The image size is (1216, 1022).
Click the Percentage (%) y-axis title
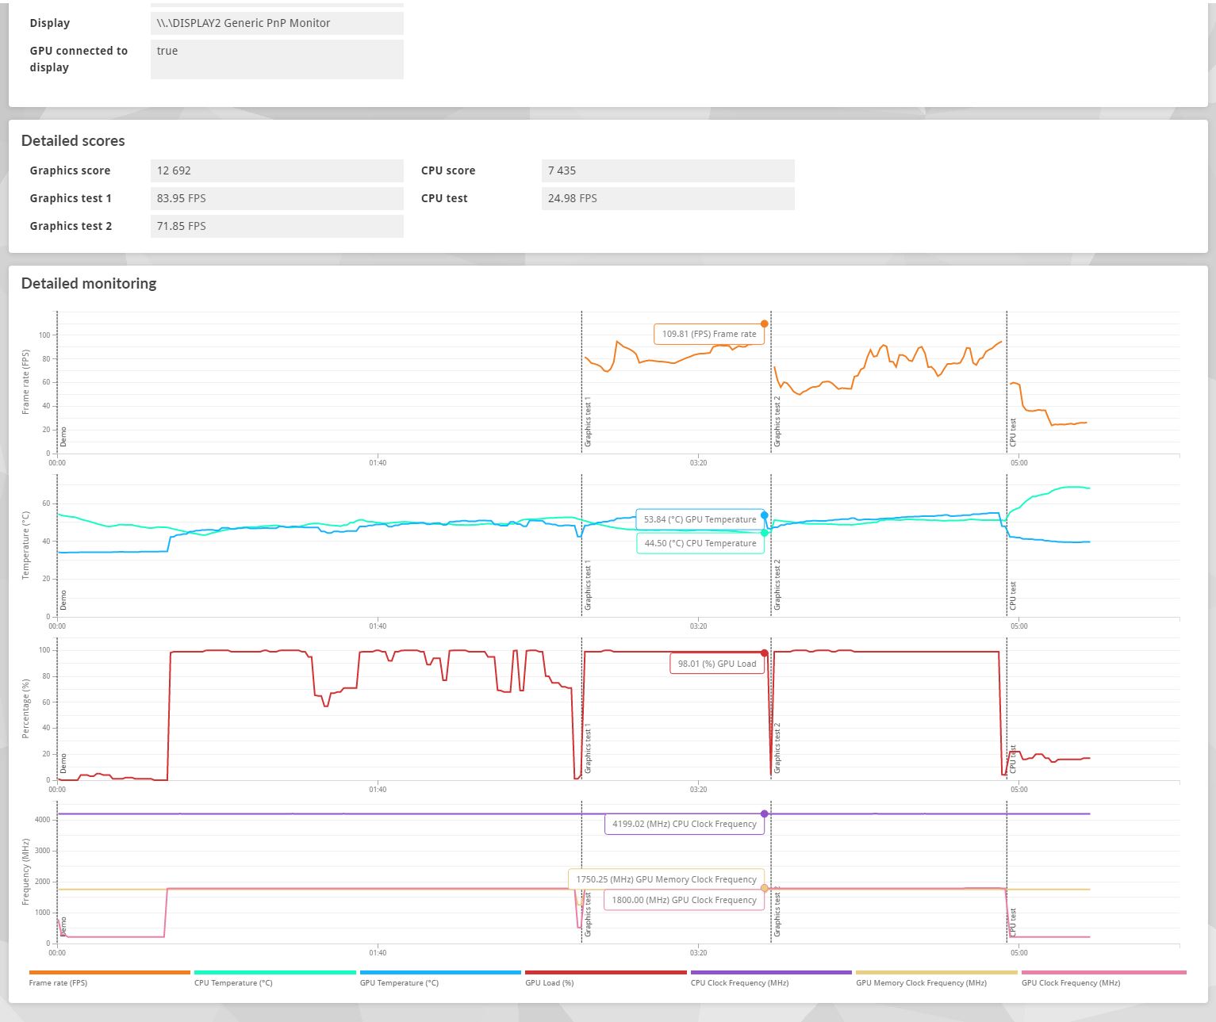(x=25, y=709)
